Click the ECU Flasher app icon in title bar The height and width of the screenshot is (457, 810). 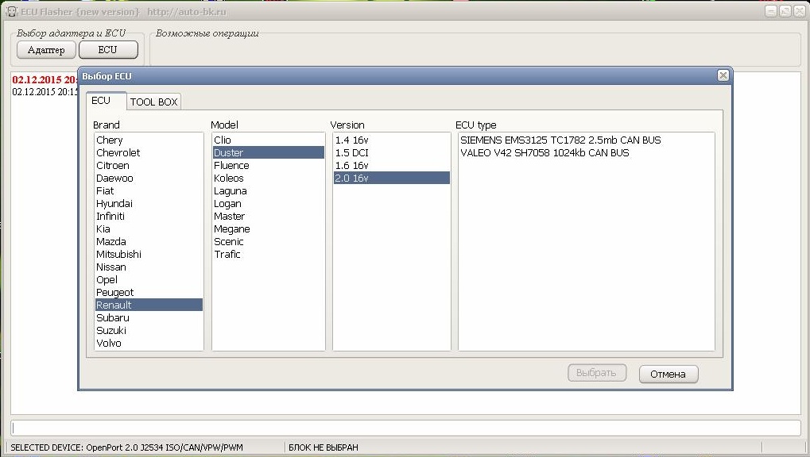(x=11, y=11)
